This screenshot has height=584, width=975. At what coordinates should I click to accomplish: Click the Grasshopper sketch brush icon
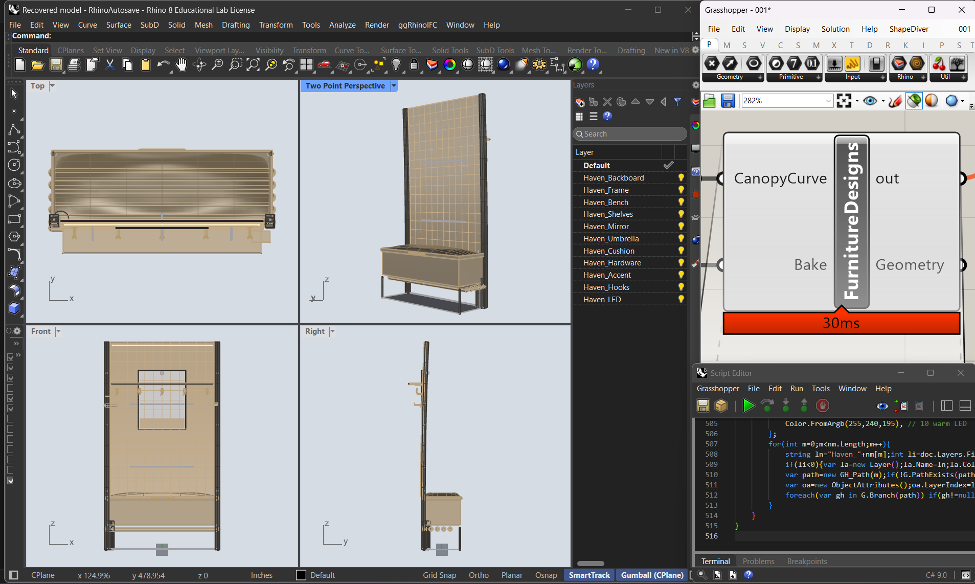pos(895,101)
